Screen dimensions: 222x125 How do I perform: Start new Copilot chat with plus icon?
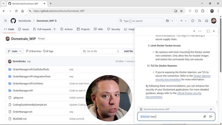(194, 31)
